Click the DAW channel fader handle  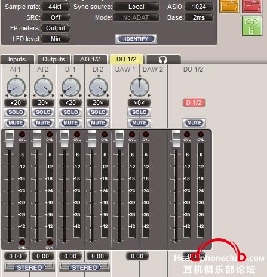tap(119, 139)
